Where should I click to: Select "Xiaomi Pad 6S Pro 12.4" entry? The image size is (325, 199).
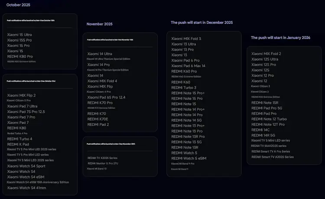tap(106, 97)
